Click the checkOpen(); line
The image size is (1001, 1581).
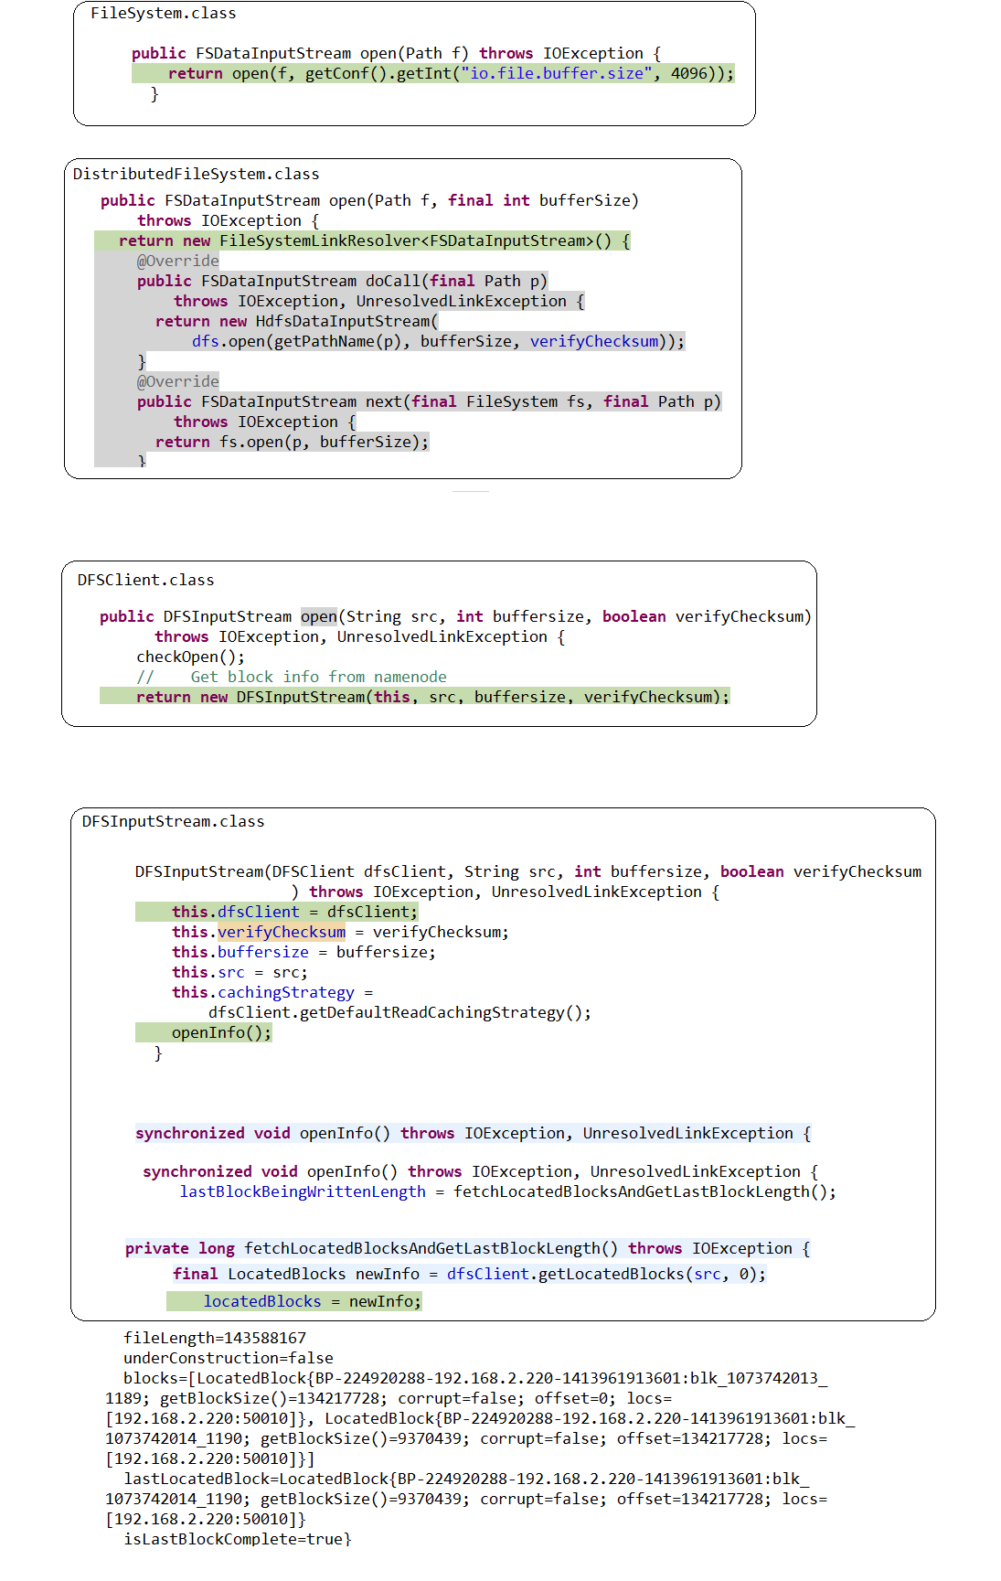coord(191,657)
